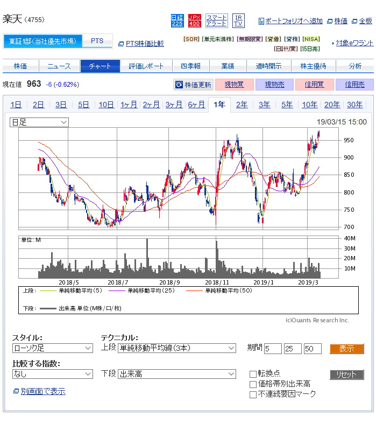This screenshot has width=376, height=422.
Task: Go to the 株価 tab
Action: point(20,66)
